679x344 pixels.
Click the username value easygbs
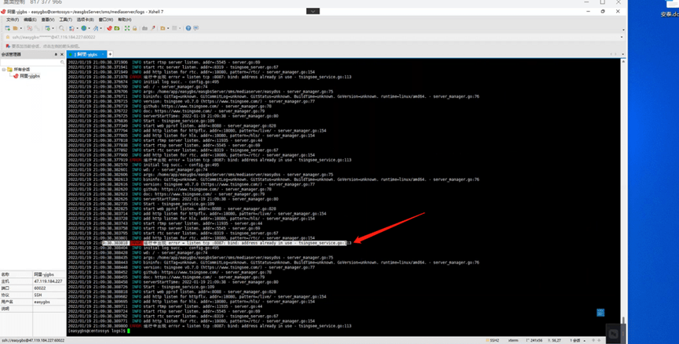(x=42, y=302)
